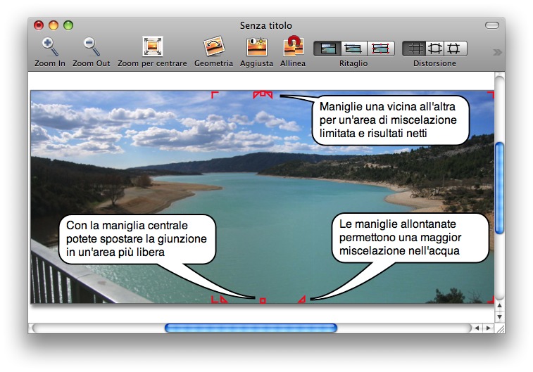Close the window with the red button
533x372 pixels.
pos(39,25)
